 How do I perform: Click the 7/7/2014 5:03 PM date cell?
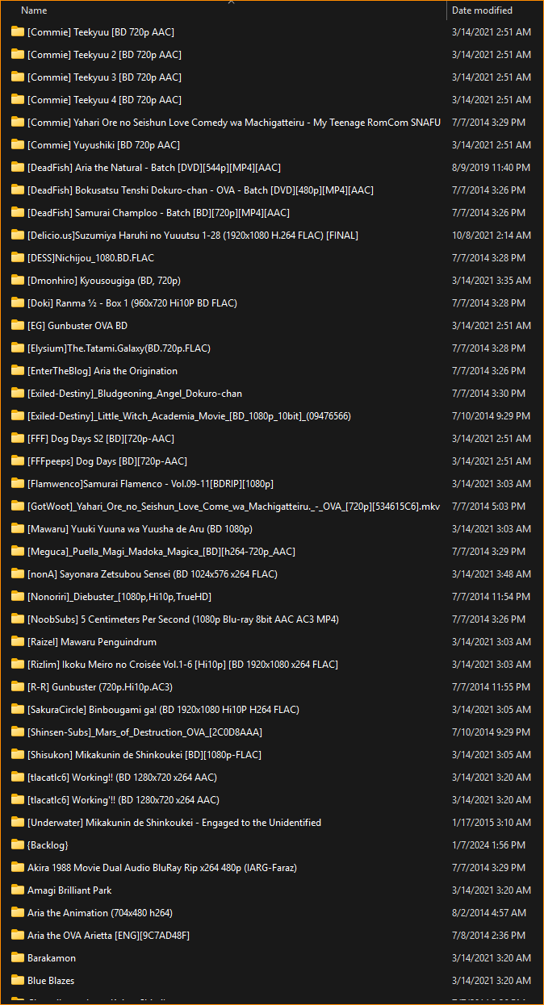[x=488, y=507]
